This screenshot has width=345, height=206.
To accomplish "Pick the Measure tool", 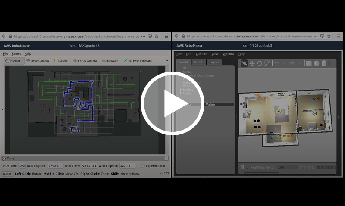I will (110, 61).
